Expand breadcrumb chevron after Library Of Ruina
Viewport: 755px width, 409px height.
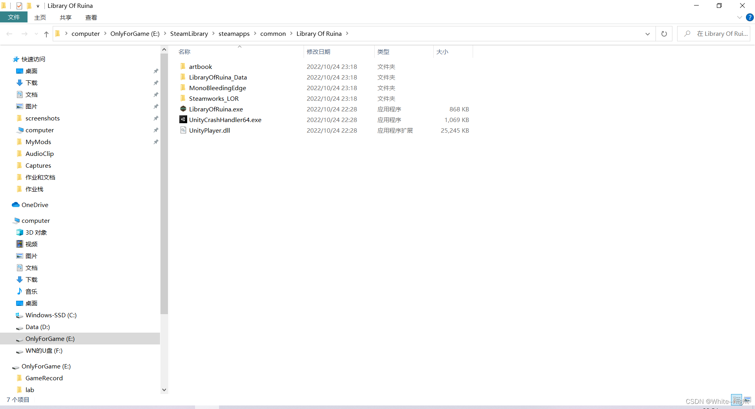347,33
